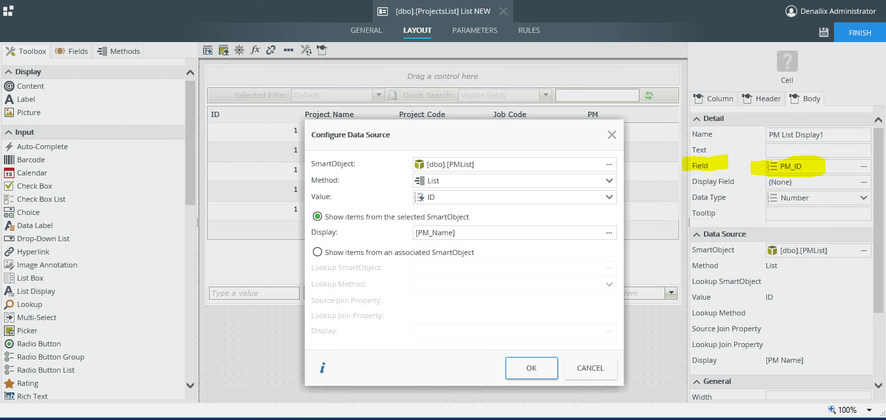This screenshot has width=886, height=420.
Task: Click the Field PM_ID ellipsis button
Action: coord(864,166)
